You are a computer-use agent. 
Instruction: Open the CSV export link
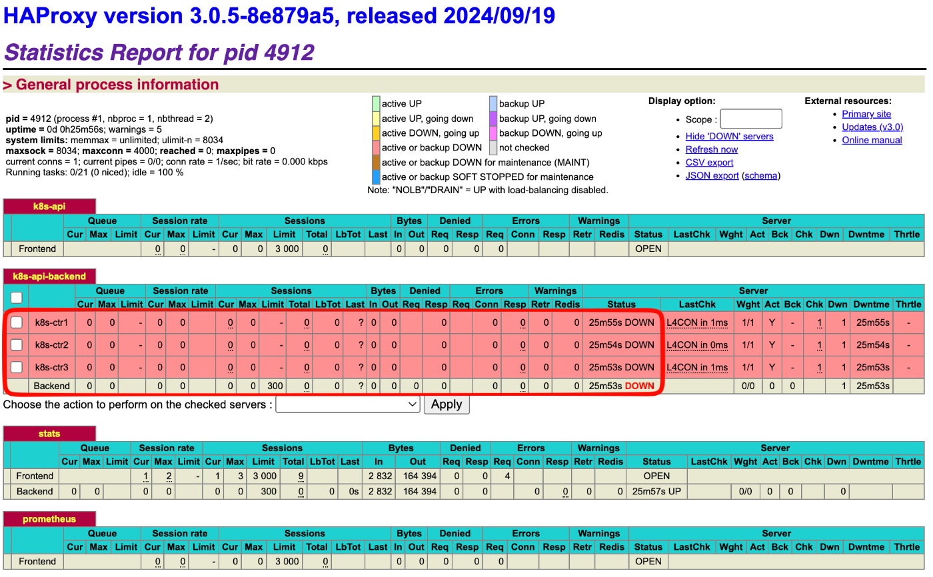click(x=710, y=163)
